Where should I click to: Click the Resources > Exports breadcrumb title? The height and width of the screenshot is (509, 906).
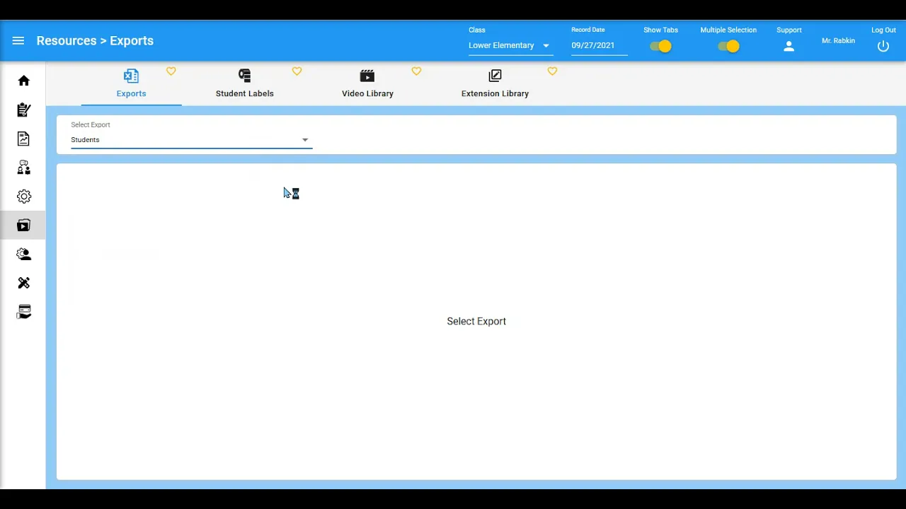coord(95,41)
